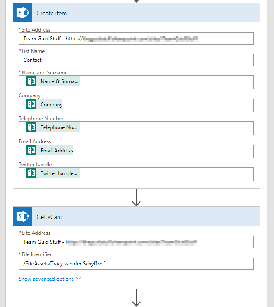Viewport: 274px width, 307px height.
Task: Select the Telephone Number dynamic token
Action: pyautogui.click(x=59, y=127)
